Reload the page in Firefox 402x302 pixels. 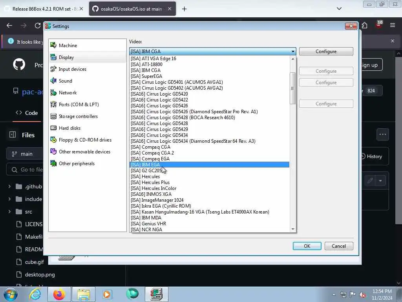tap(38, 26)
